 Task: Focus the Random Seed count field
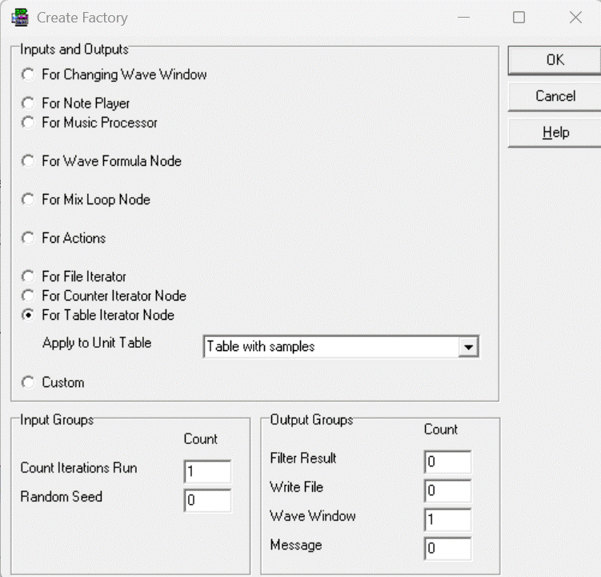click(207, 501)
